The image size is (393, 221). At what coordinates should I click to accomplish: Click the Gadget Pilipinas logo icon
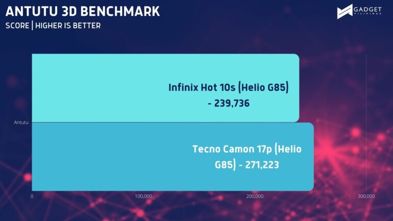[x=345, y=12]
